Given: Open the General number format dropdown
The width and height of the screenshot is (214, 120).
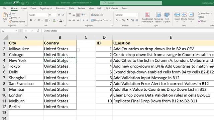Looking at the screenshot, I should [x=137, y=15].
